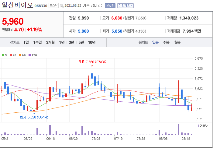The width and height of the screenshot is (213, 148).
Task: Click the 최고 7,360 (07/08) high marker
Action: 92,62
